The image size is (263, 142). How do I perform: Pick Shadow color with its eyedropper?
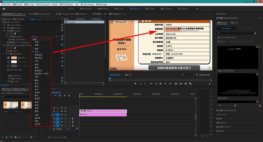[x=62, y=66]
